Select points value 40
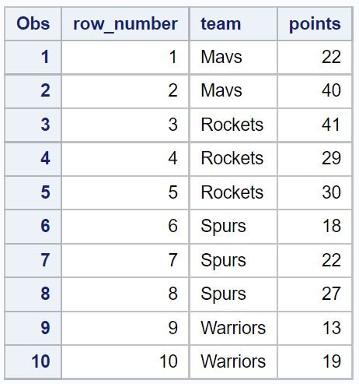Screen dimensions: 359x384 click(x=315, y=91)
